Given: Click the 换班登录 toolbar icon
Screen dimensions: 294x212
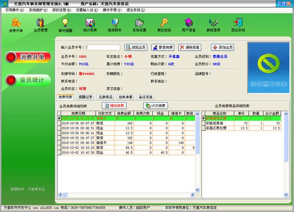Looking at the screenshot, I should click(x=214, y=25).
